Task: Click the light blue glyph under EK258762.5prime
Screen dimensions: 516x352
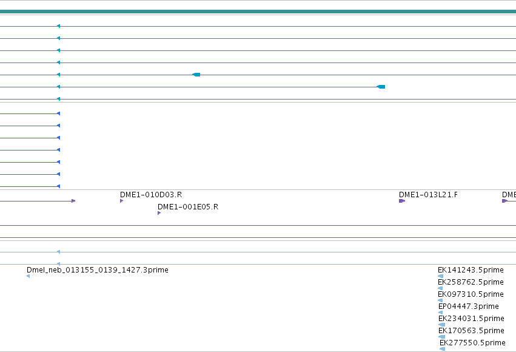Action: tap(440, 288)
